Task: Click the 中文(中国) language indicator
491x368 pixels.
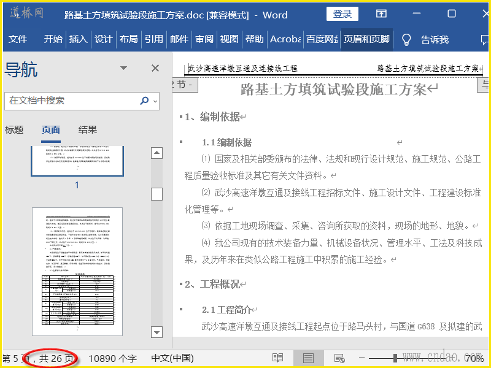Action: (x=172, y=358)
